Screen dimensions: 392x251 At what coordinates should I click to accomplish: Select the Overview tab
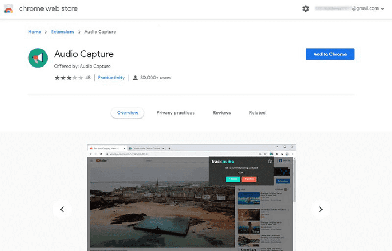pos(128,113)
